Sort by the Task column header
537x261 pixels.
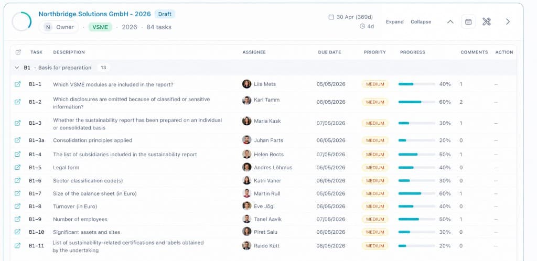pos(36,52)
